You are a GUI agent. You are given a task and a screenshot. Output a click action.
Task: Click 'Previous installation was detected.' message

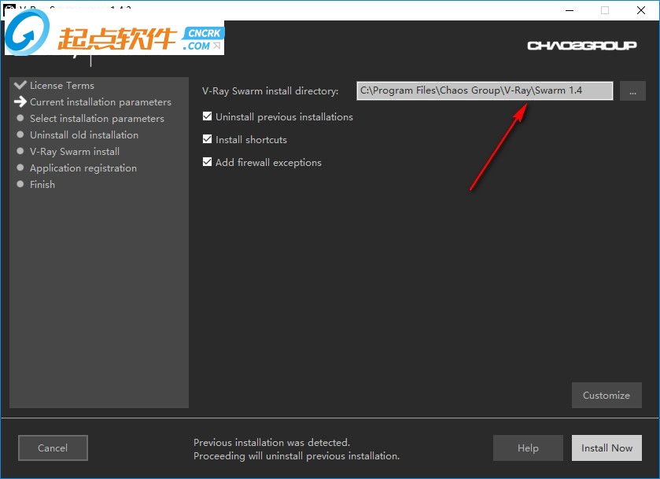(x=271, y=442)
